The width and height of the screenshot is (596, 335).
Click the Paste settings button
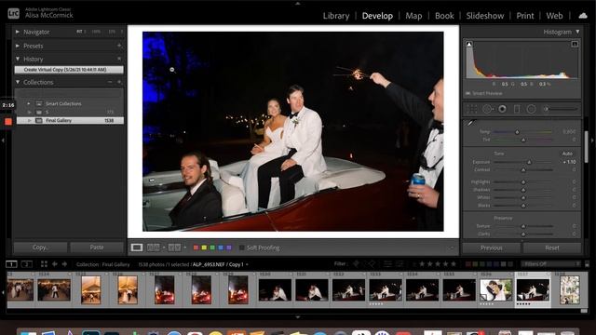(97, 248)
